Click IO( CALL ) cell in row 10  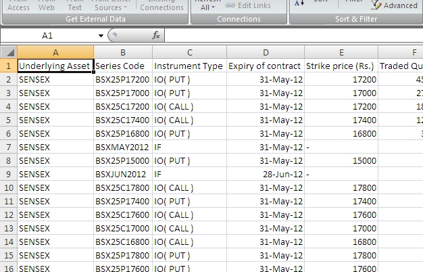coord(190,187)
